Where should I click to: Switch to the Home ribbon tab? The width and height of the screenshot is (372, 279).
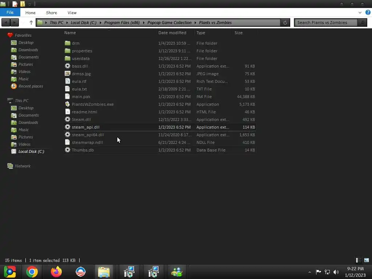(31, 13)
